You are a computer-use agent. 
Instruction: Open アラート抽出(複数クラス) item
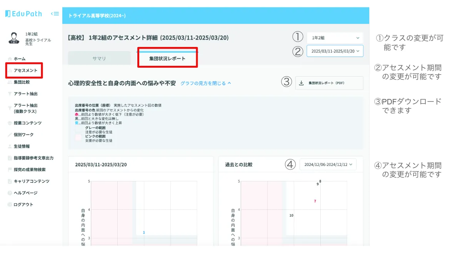pyautogui.click(x=25, y=108)
